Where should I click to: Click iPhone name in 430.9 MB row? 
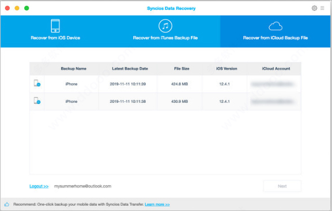pos(71,101)
